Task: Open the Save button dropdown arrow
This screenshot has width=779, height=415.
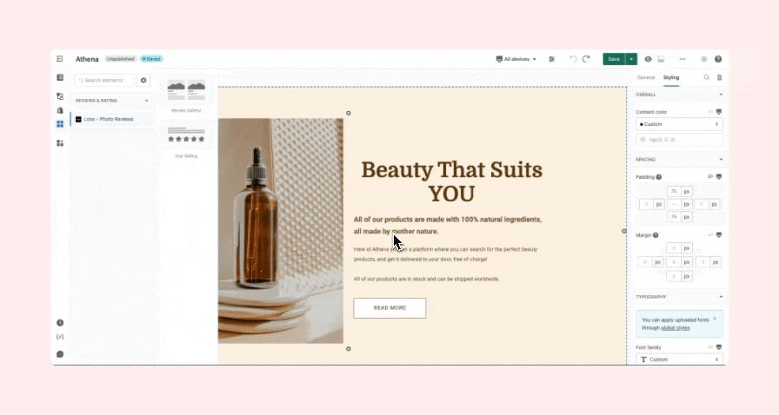Action: [631, 59]
